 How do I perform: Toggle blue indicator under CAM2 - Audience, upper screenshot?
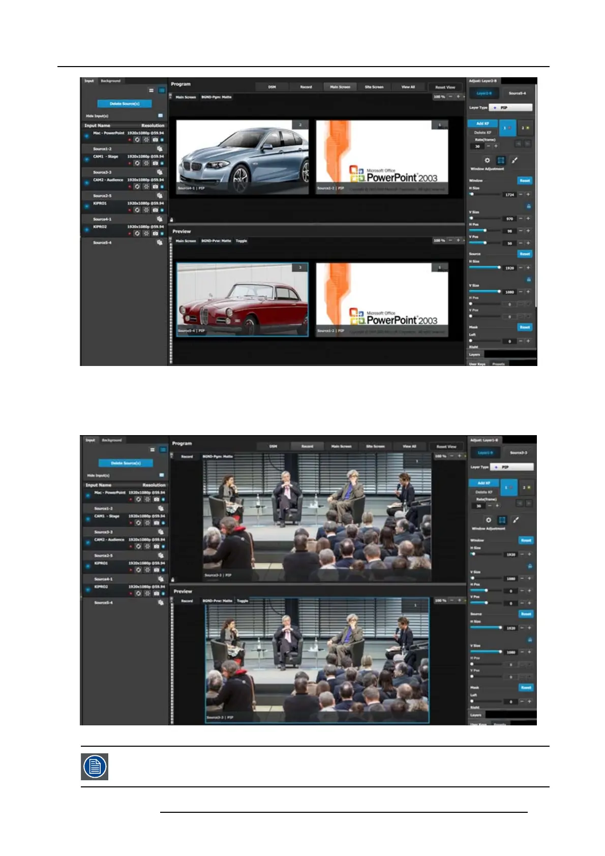(162, 187)
